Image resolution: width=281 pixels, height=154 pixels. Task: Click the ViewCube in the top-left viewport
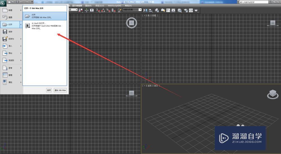132,23
